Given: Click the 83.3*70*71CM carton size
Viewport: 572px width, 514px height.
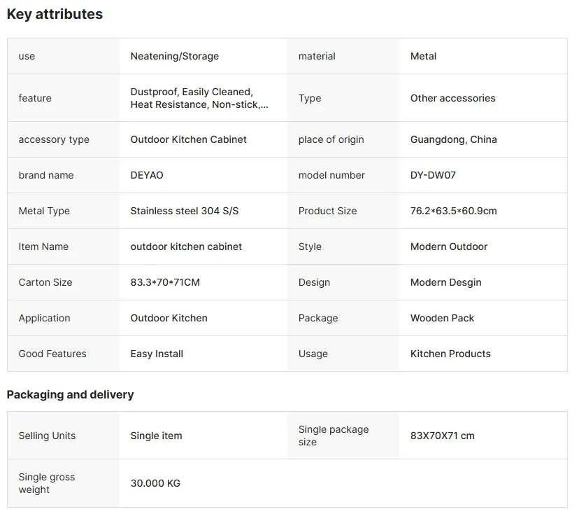Looking at the screenshot, I should click(165, 282).
